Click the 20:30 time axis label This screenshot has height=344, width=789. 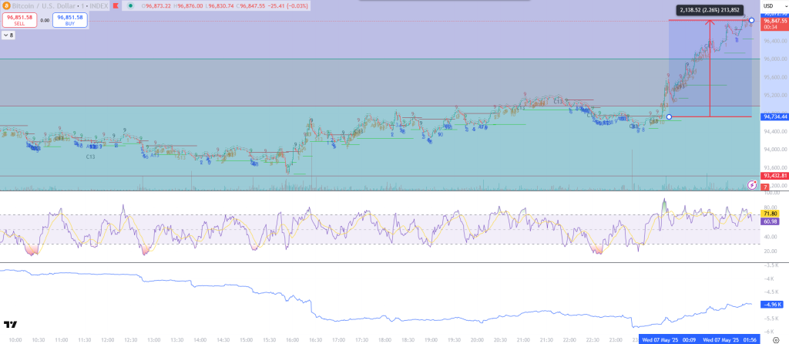[500, 339]
